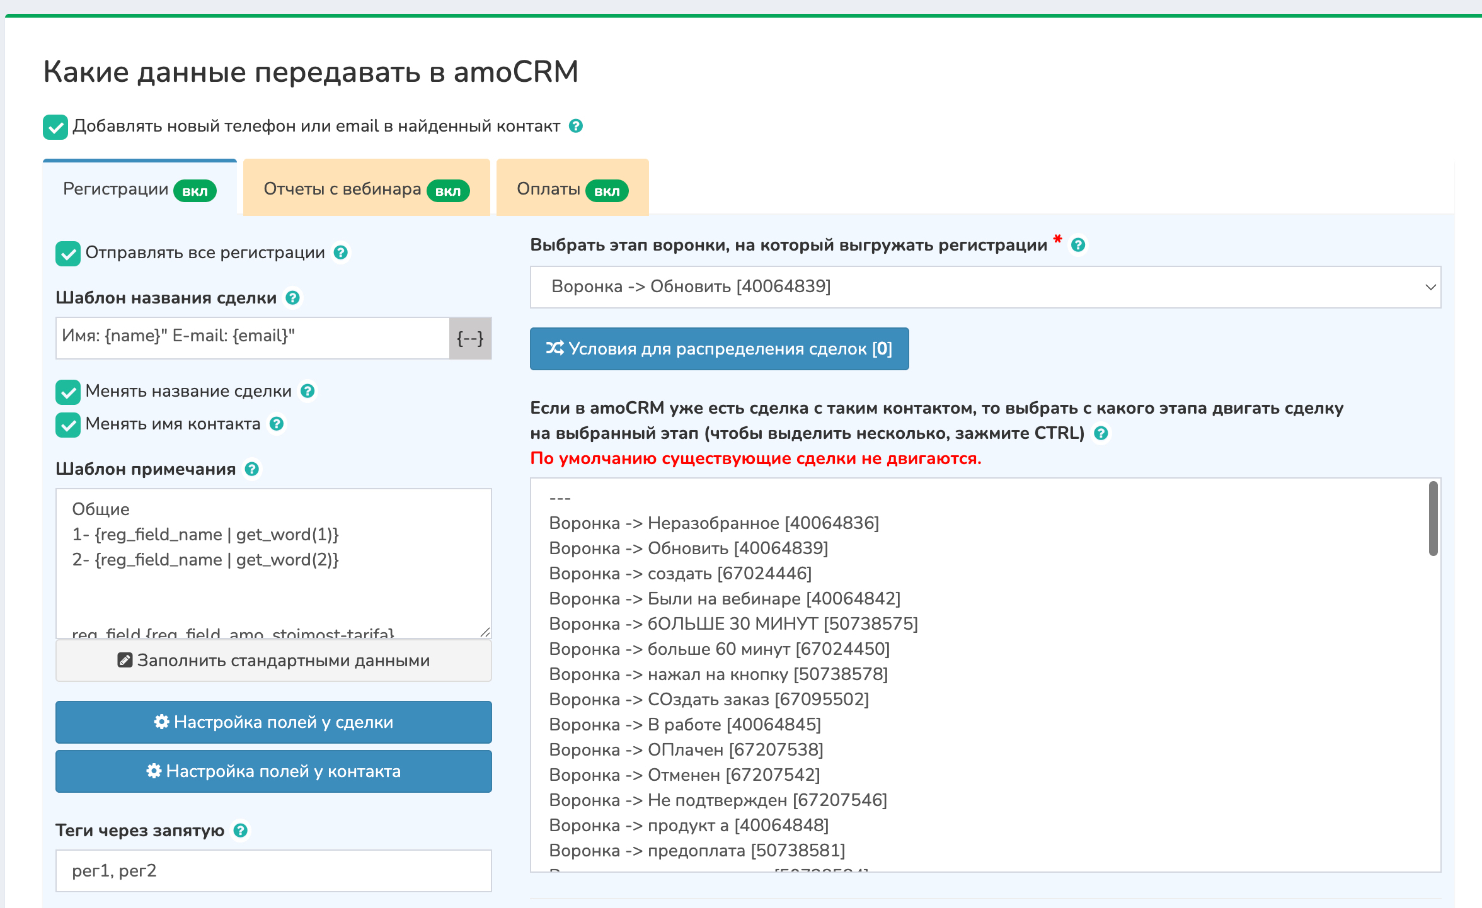Click help icon beside 'Шаблон названия сделки'

[292, 298]
